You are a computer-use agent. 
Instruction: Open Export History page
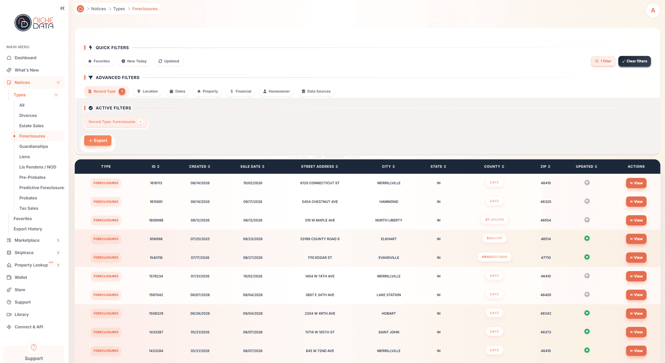tap(28, 229)
